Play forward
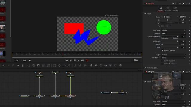Screen dimensions: 191x107 (x=78, y=60)
